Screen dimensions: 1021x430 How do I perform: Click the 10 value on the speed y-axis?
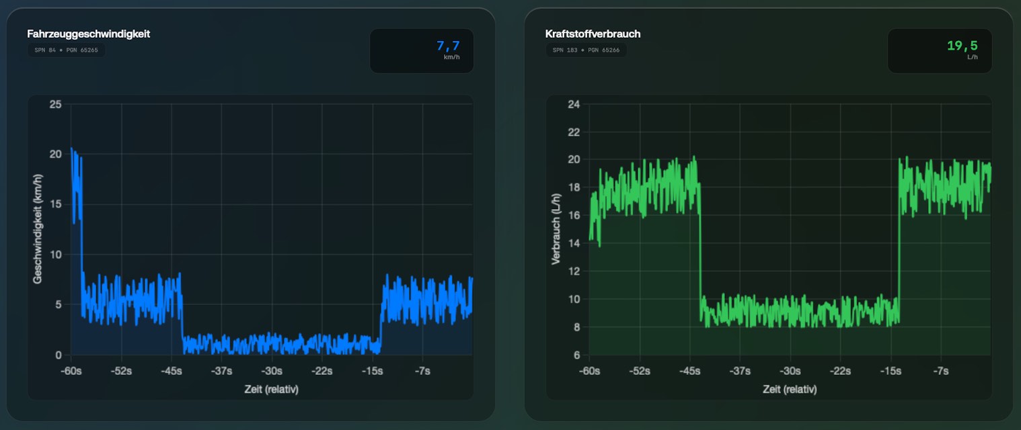[x=56, y=255]
